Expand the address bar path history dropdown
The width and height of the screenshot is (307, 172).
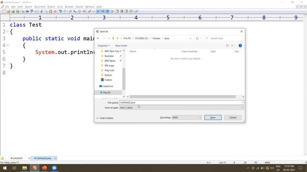coord(190,38)
